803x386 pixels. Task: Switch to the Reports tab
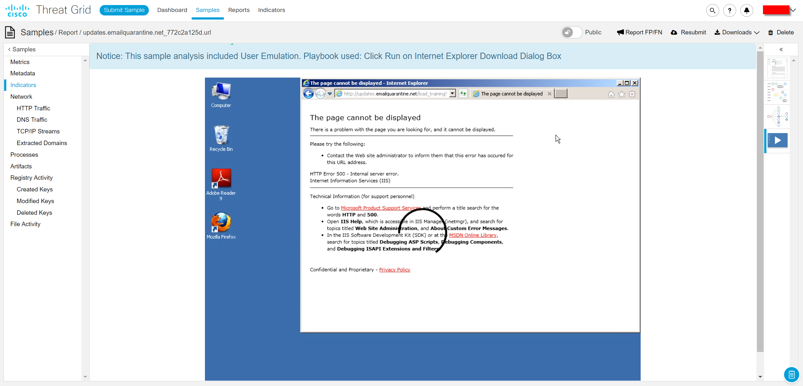[x=239, y=10]
